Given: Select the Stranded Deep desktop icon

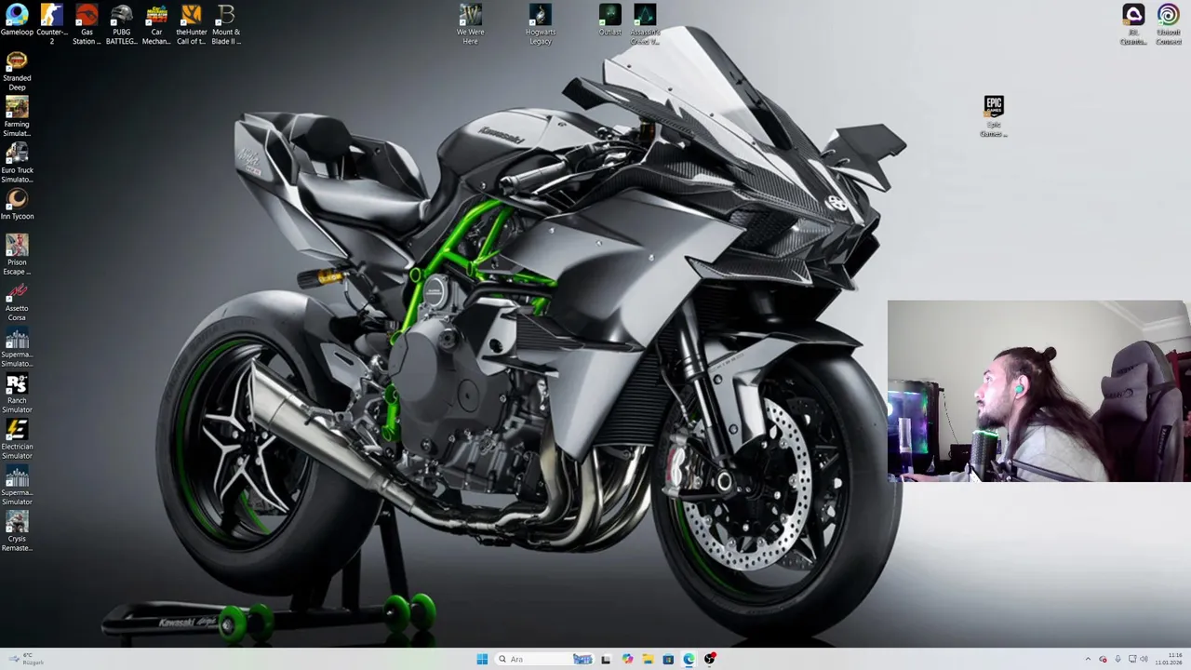Looking at the screenshot, I should tap(17, 71).
